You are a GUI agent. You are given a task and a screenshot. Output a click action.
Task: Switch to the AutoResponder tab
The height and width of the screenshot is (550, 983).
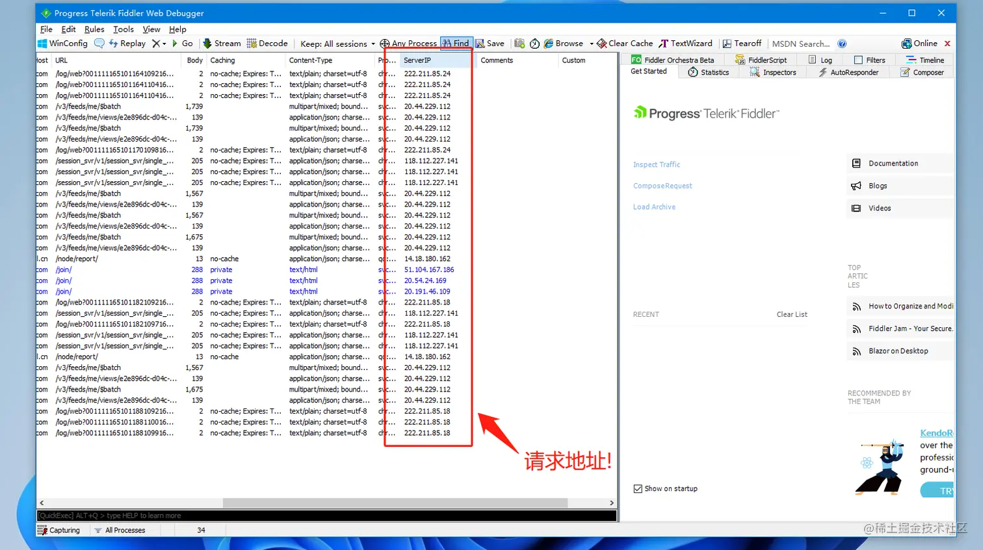click(848, 72)
